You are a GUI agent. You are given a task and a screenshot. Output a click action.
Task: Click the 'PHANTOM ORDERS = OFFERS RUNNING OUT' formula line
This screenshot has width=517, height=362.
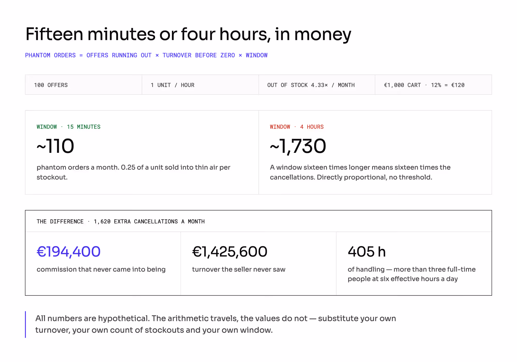146,55
